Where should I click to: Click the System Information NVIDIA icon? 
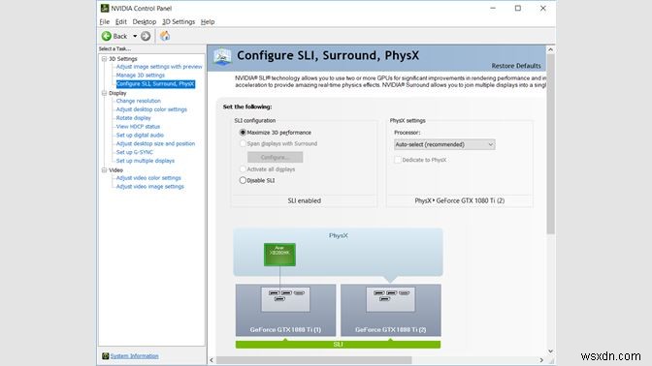(x=105, y=356)
